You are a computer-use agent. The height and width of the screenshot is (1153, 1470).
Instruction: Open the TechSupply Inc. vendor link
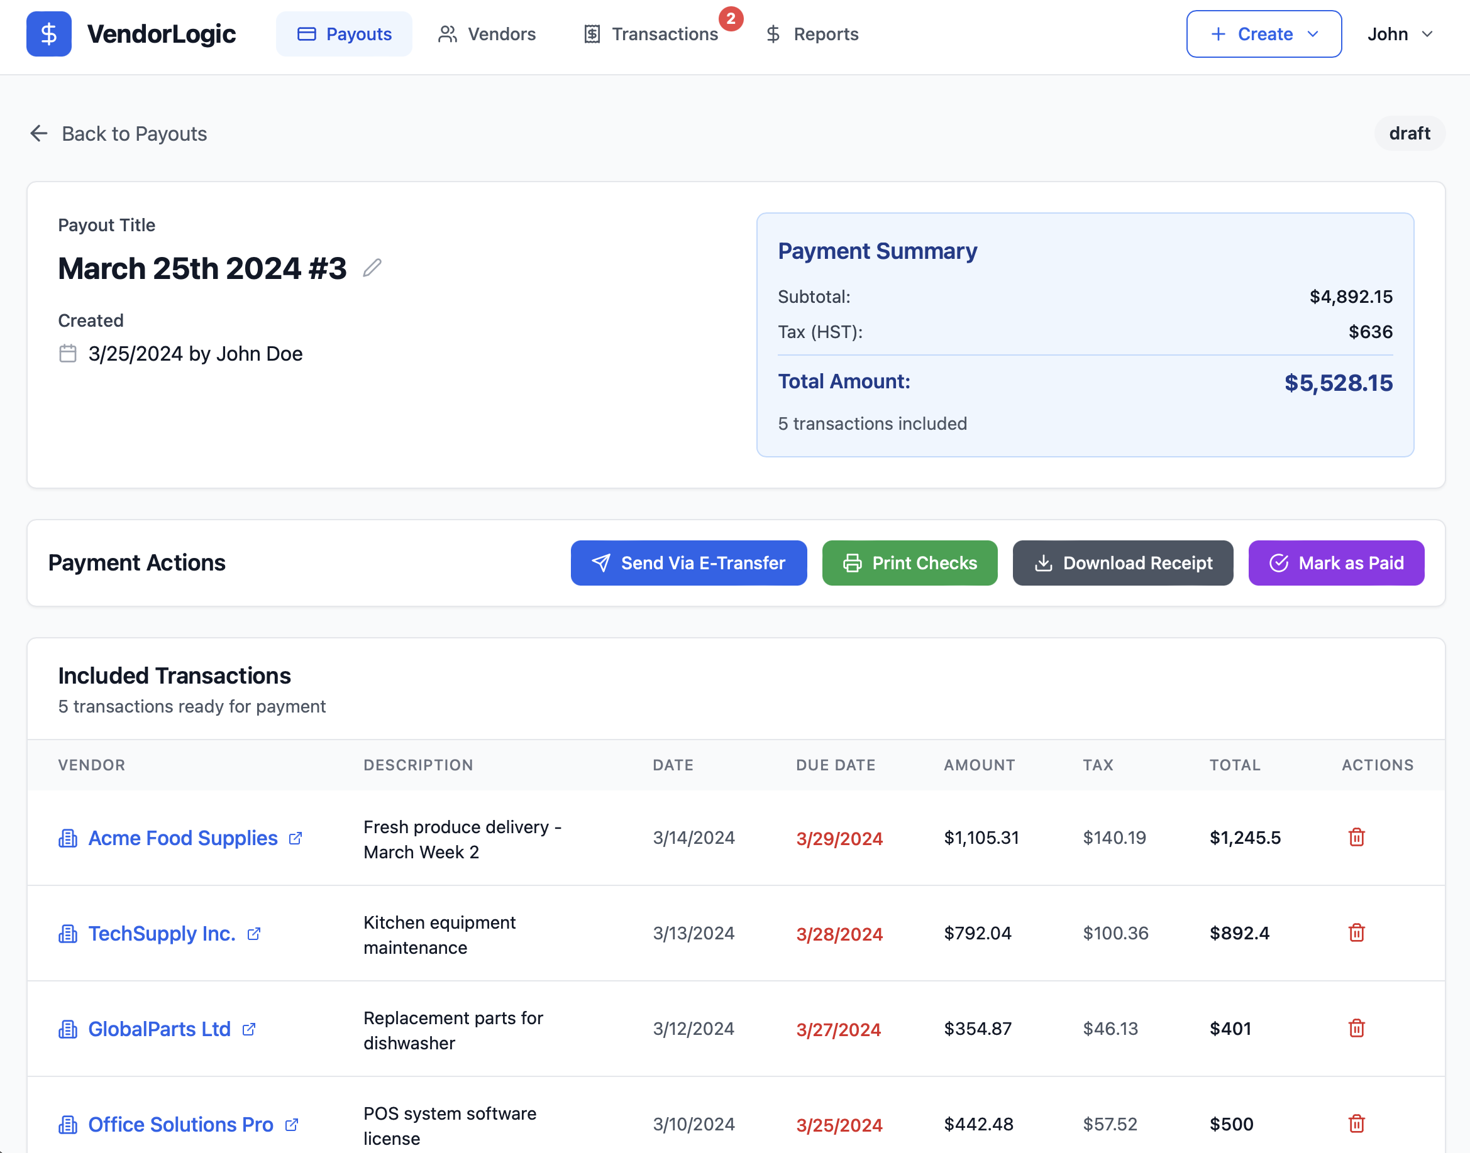(162, 934)
